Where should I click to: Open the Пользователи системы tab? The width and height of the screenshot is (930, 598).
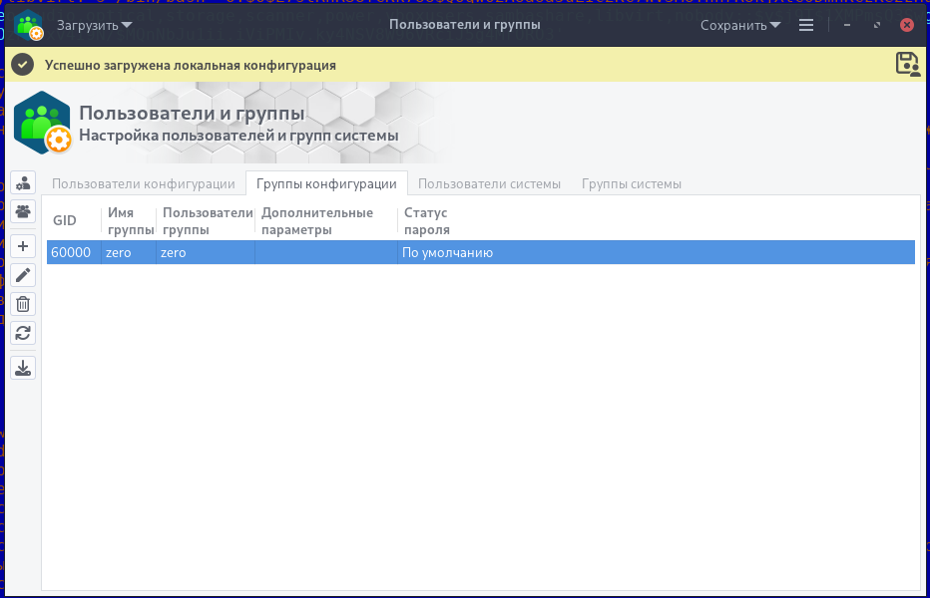point(489,183)
